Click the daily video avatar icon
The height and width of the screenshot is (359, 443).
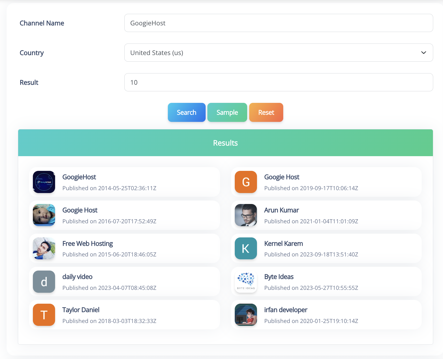coord(44,281)
